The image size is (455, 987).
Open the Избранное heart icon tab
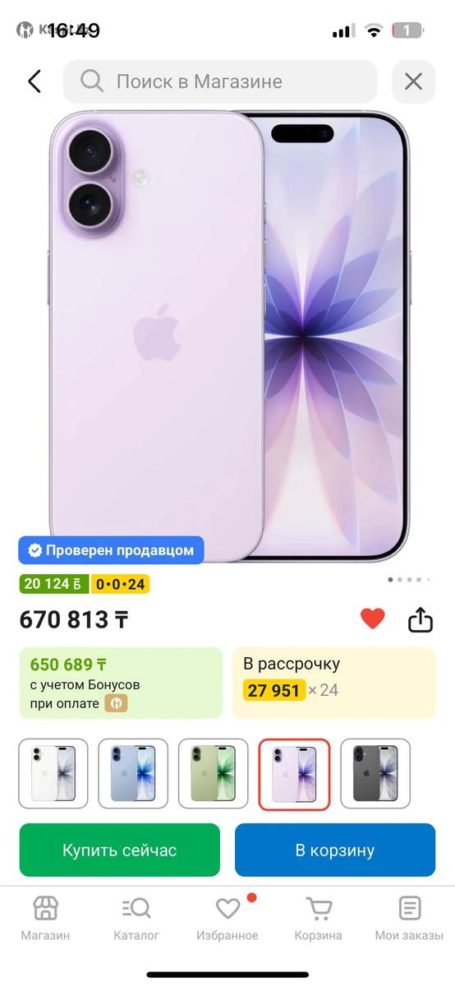227,919
